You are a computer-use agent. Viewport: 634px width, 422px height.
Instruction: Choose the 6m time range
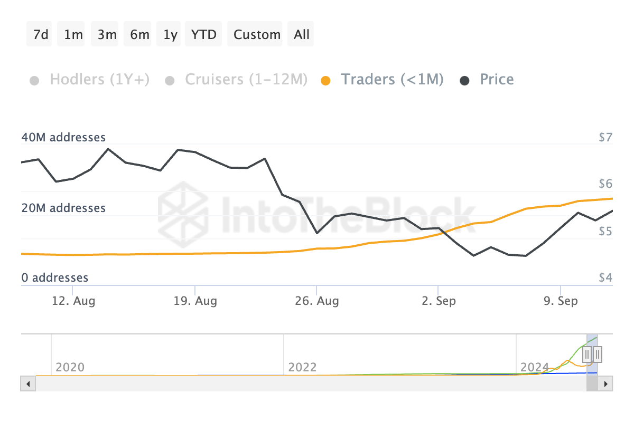click(x=139, y=35)
